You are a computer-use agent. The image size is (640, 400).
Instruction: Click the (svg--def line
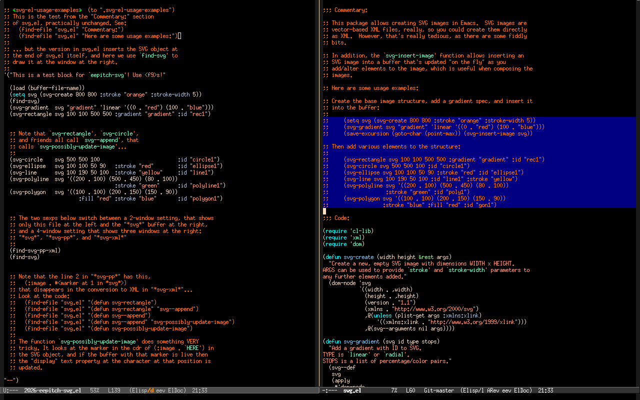click(342, 367)
